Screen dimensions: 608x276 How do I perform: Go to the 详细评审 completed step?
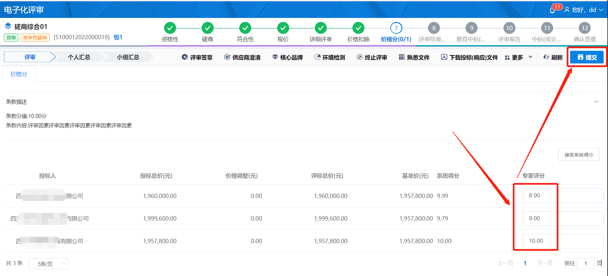321,28
